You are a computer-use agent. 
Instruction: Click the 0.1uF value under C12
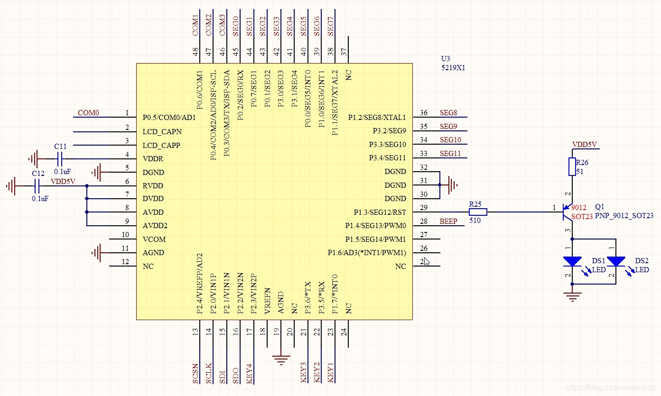pos(40,199)
